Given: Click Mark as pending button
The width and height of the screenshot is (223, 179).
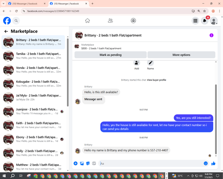Looking at the screenshot, I should pos(111,55).
